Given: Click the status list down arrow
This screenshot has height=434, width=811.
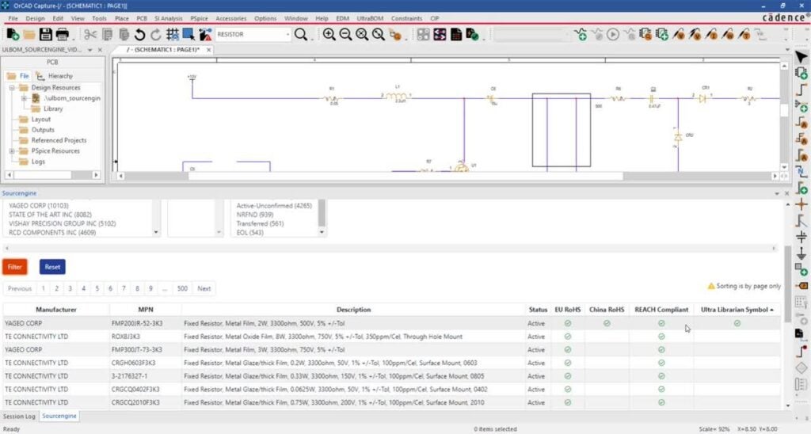Looking at the screenshot, I should (x=322, y=232).
